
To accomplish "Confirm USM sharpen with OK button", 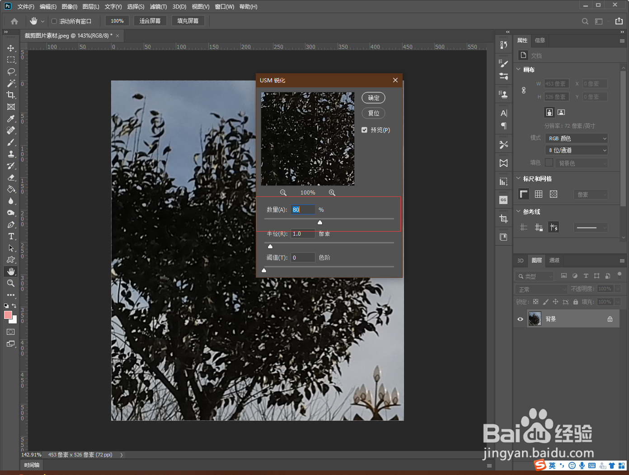I will tap(374, 98).
